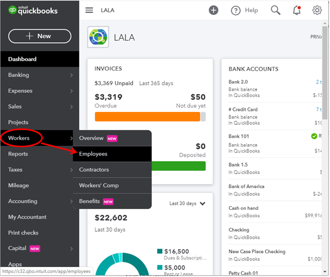Expand the Taxes menu chevron
This screenshot has height=277, width=330.
click(72, 170)
